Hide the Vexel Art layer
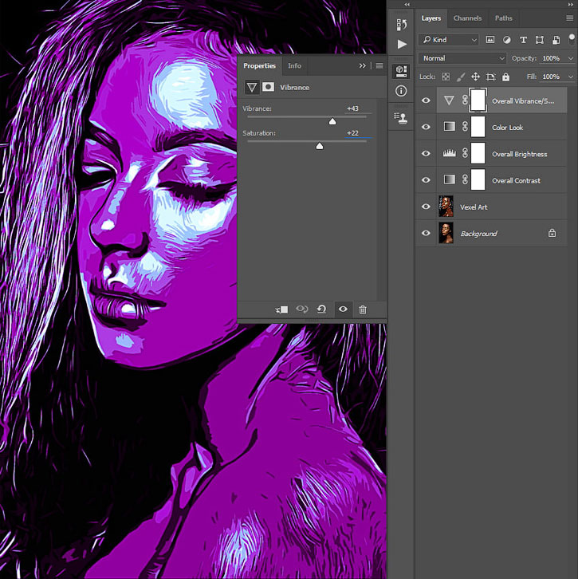Screen dimensions: 578x579 pos(426,207)
